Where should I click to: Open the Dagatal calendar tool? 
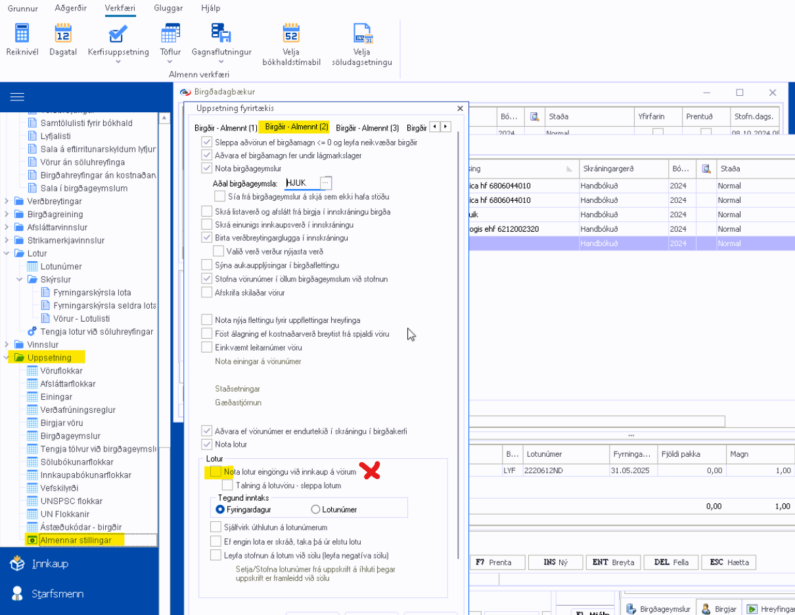[x=63, y=33]
